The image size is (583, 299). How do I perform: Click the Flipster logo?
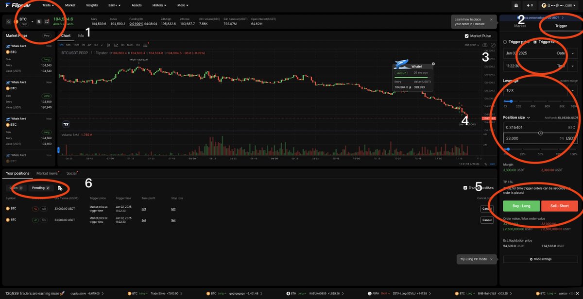coord(18,5)
